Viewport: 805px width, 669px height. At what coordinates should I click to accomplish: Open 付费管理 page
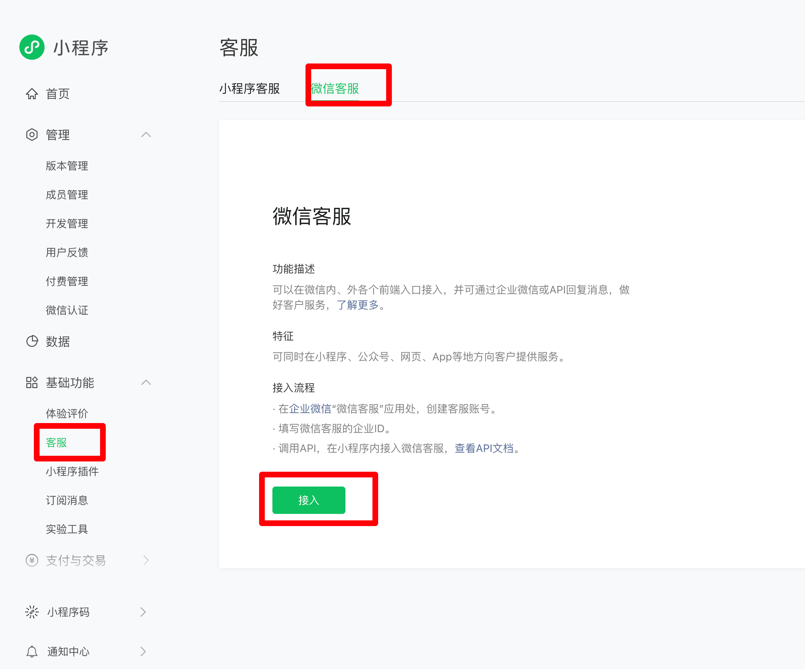tap(67, 281)
